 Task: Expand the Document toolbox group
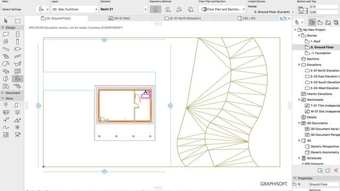point(3,93)
